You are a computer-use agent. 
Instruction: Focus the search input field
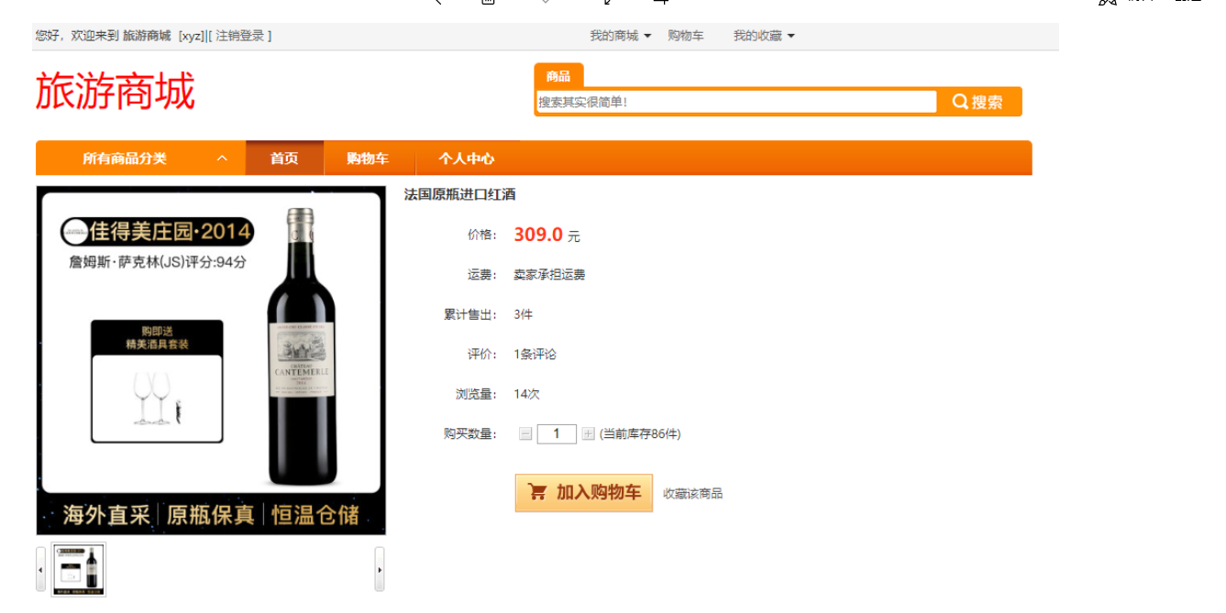[x=736, y=102]
